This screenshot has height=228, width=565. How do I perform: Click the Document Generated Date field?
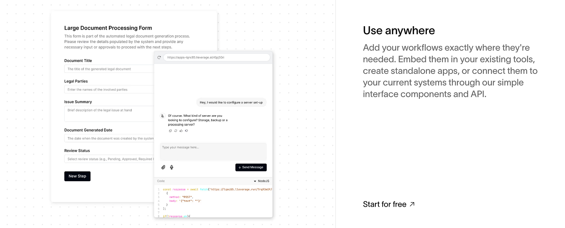tap(109, 138)
